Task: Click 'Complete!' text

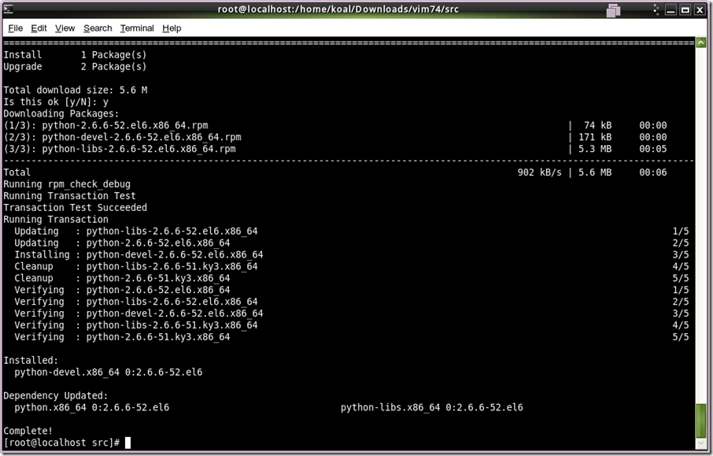Action: 28,431
